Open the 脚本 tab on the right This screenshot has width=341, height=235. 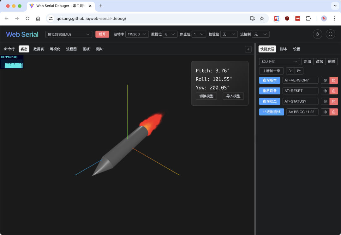(x=283, y=49)
